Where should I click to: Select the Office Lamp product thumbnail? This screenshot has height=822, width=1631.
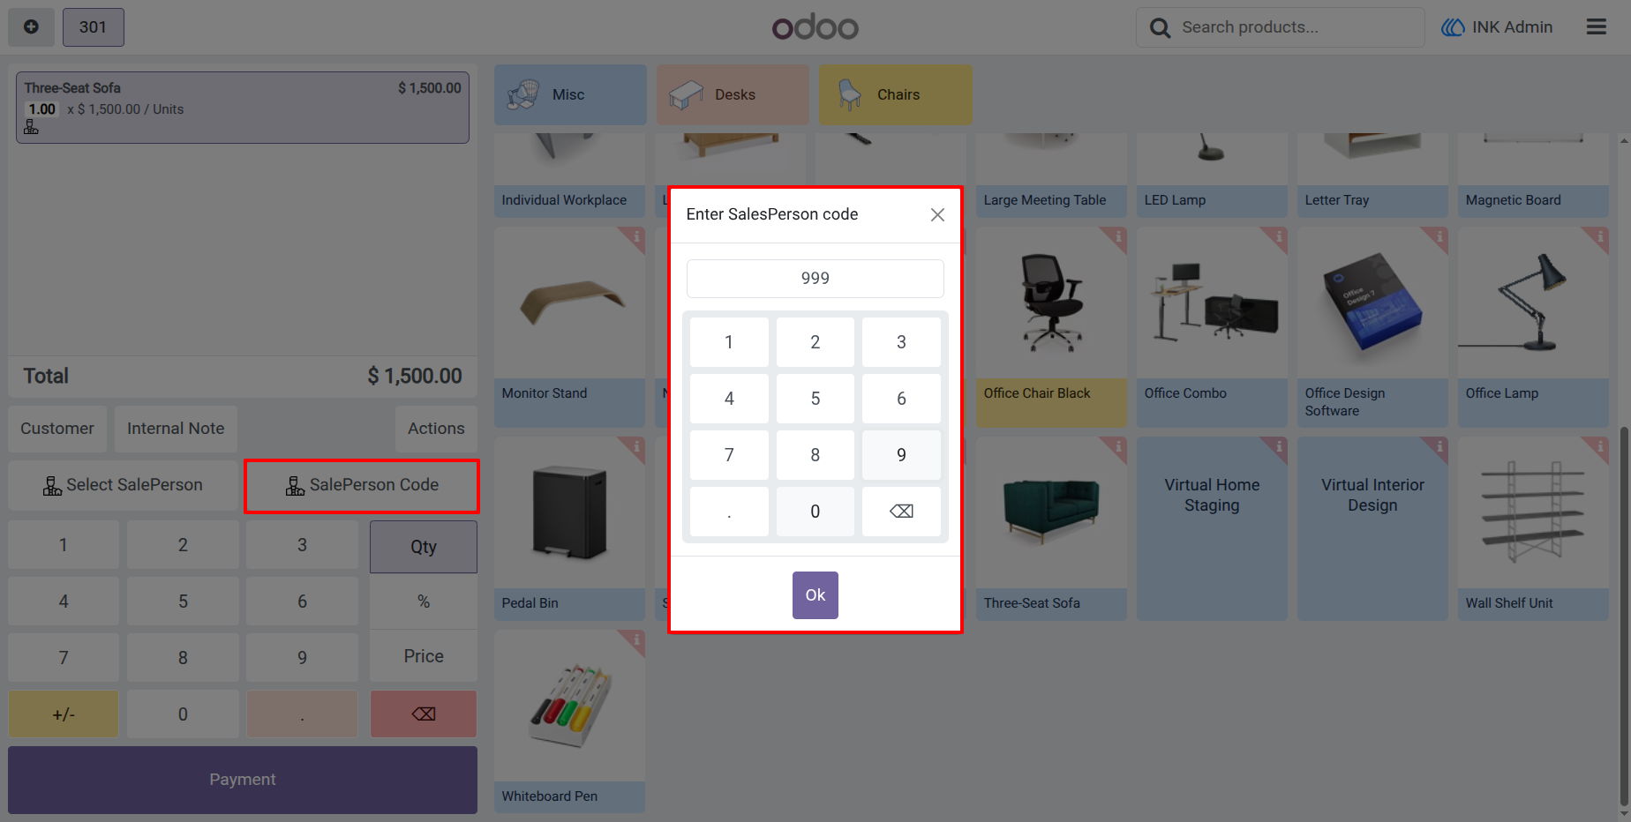pos(1533,303)
